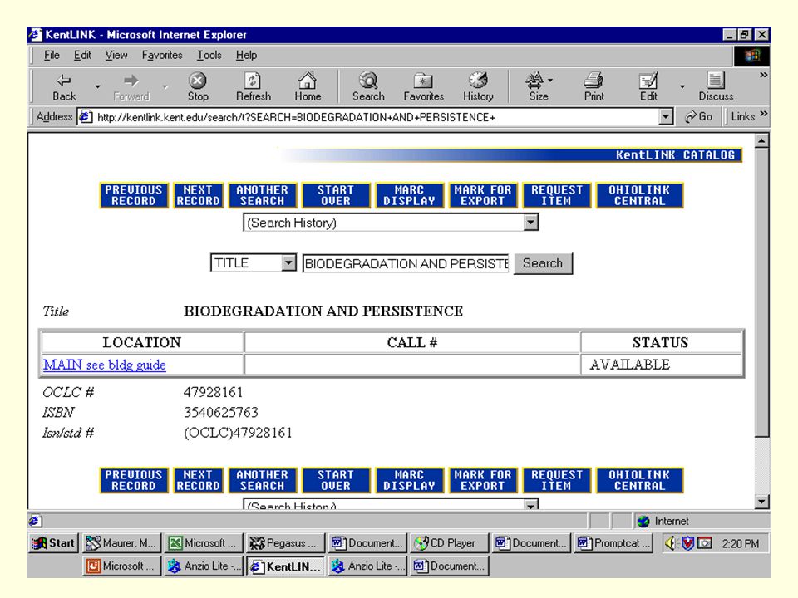Click the Back toolbar arrow icon
The image size is (798, 598).
point(64,80)
